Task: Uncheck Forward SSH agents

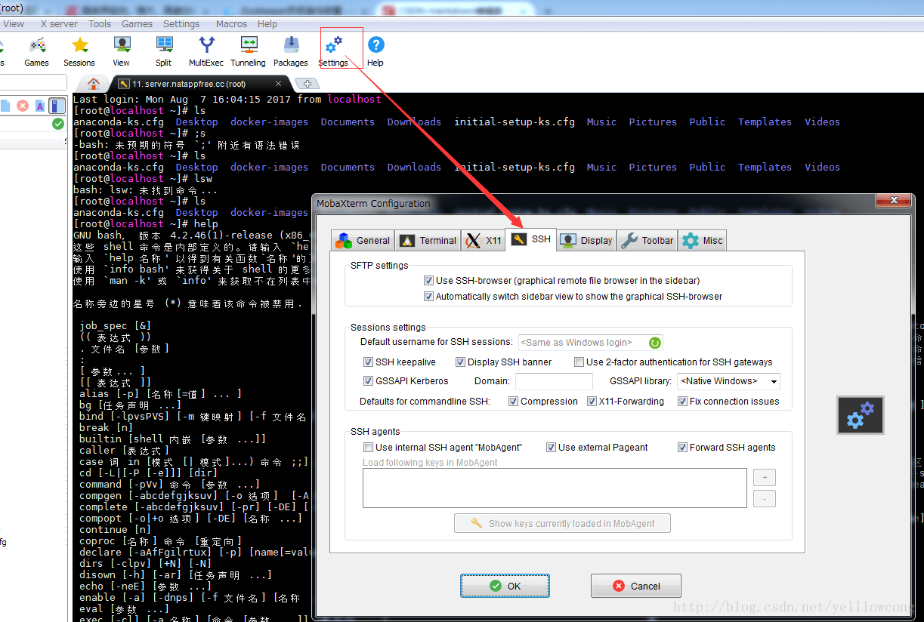Action: (683, 448)
